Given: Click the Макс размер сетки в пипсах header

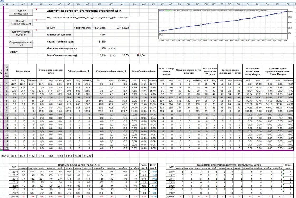Looking at the screenshot, I should [x=166, y=72].
